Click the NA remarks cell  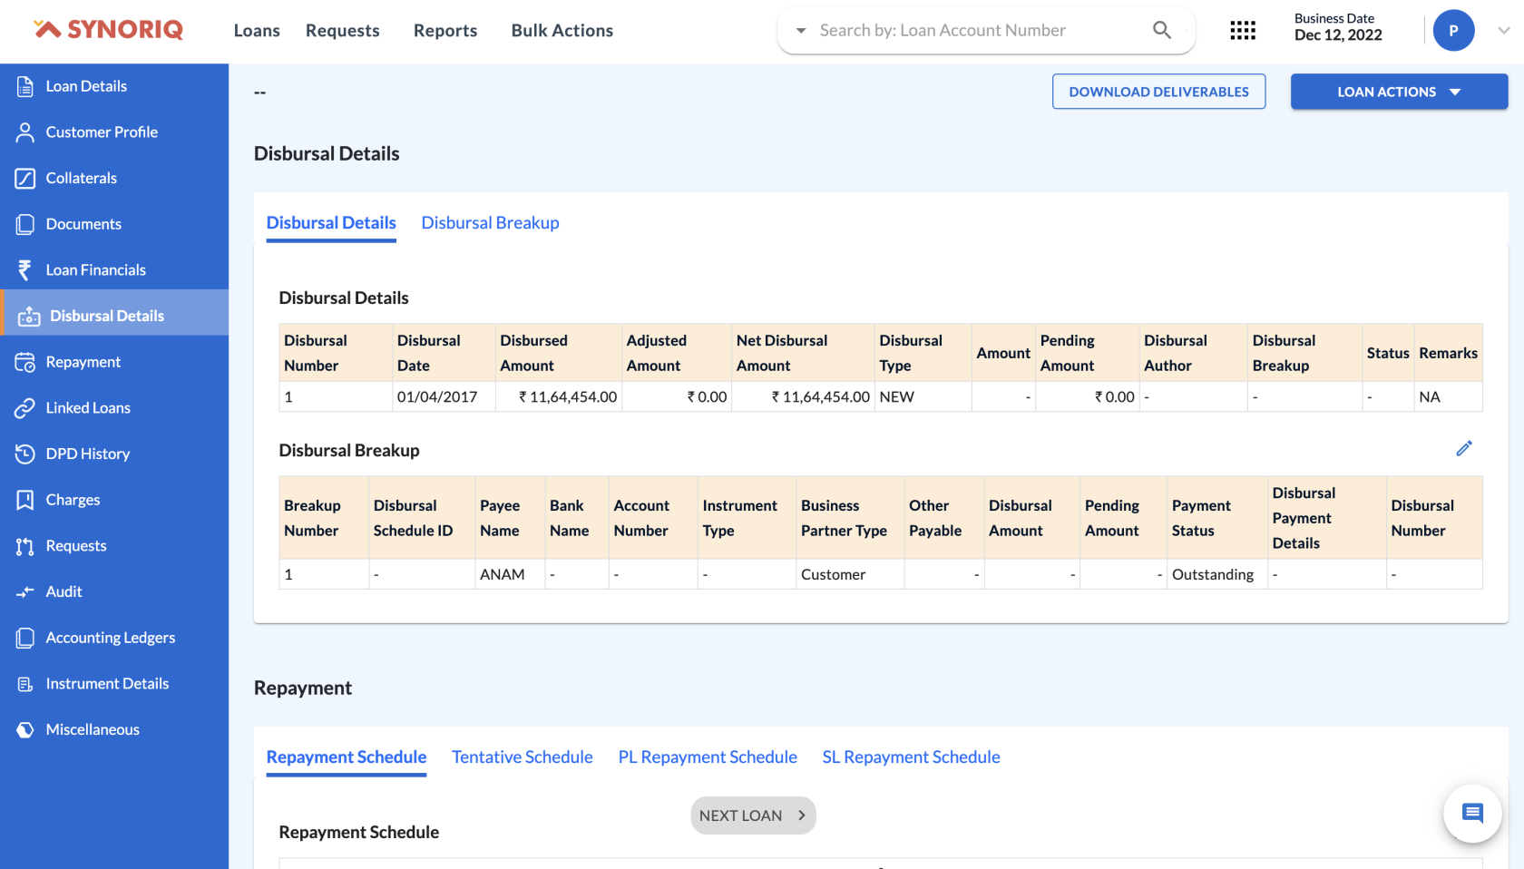[1448, 397]
